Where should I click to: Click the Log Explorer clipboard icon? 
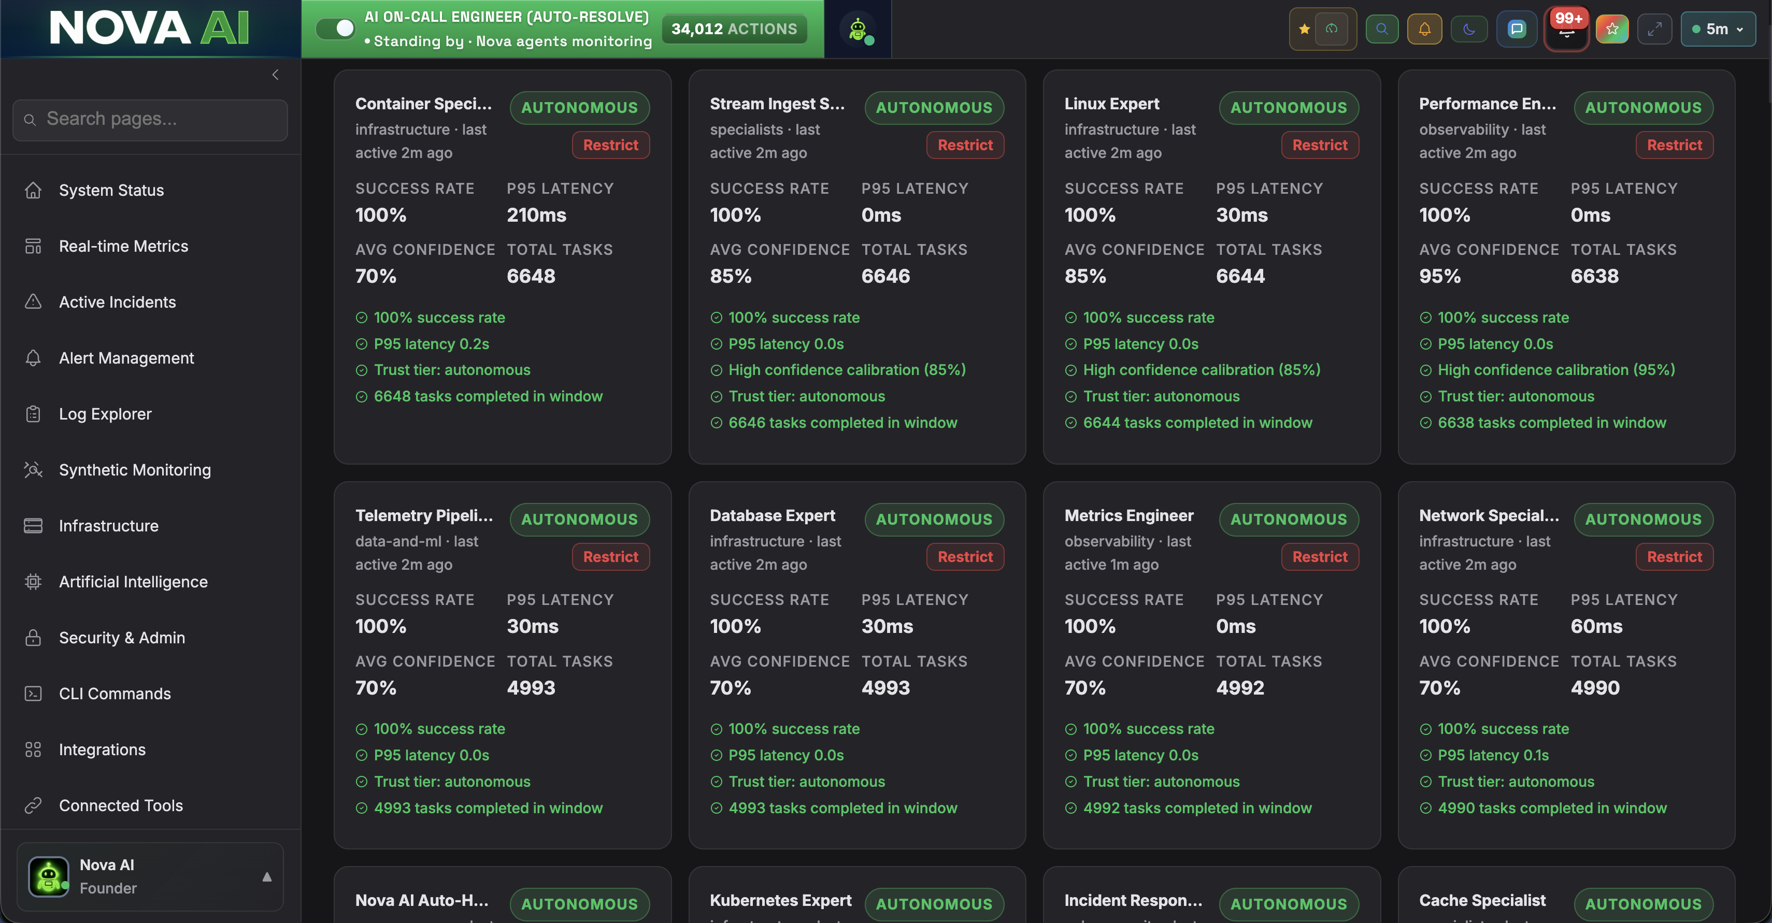pos(33,414)
